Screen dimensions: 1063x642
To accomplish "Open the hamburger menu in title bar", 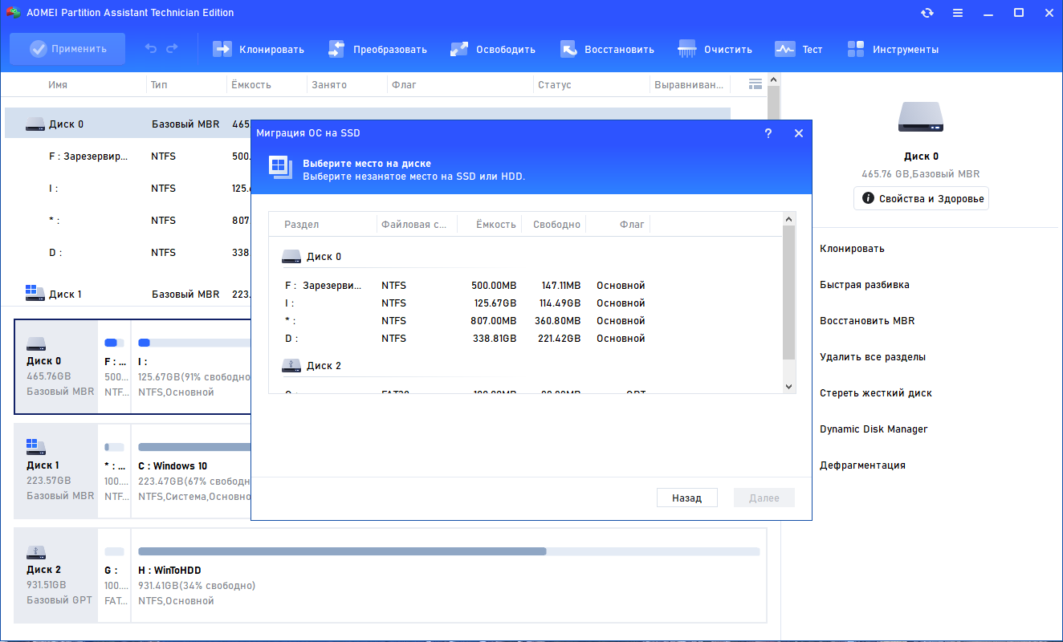I will tap(958, 13).
